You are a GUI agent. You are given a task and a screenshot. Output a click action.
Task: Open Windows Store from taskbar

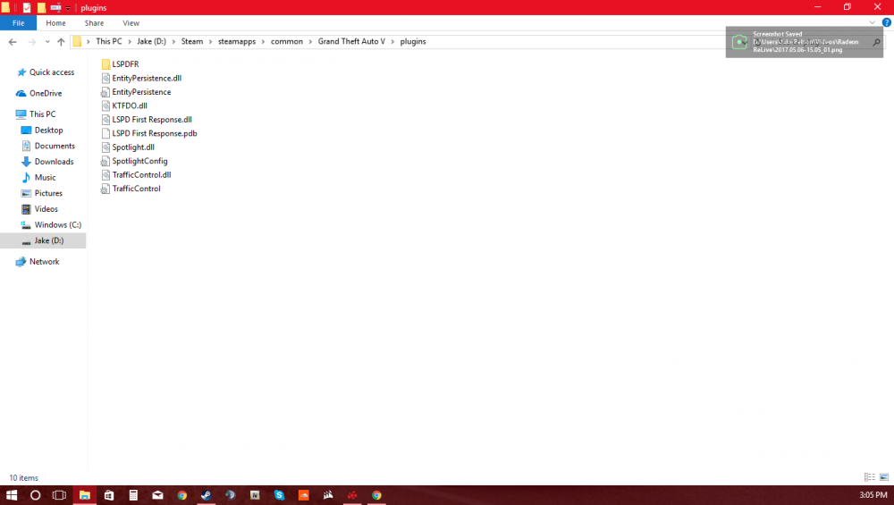tap(109, 495)
